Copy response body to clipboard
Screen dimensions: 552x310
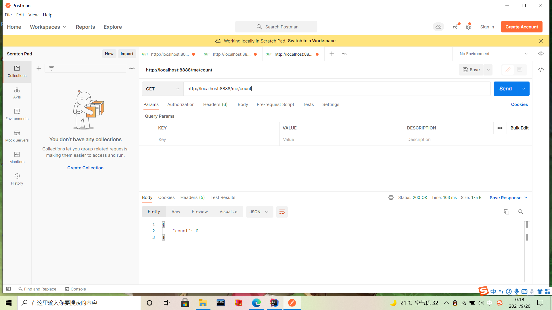[x=506, y=212]
